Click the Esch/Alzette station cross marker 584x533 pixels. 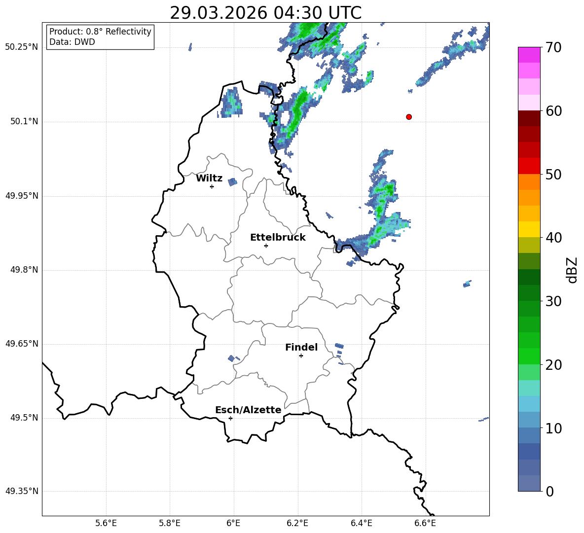click(x=230, y=418)
